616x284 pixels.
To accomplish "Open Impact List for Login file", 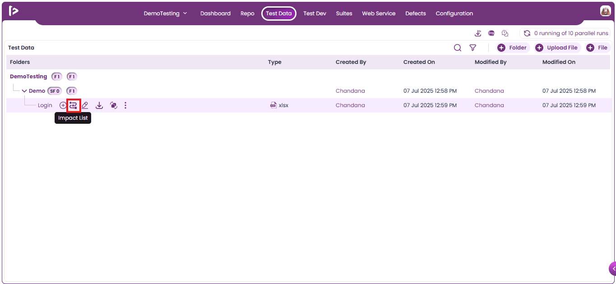I will [73, 105].
